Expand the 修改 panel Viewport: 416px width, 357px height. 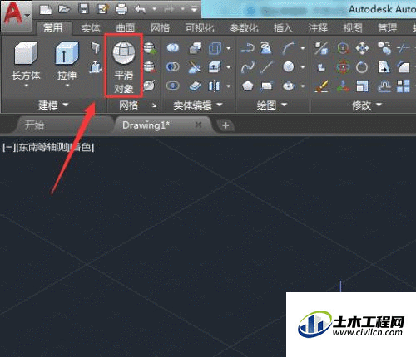[x=367, y=105]
